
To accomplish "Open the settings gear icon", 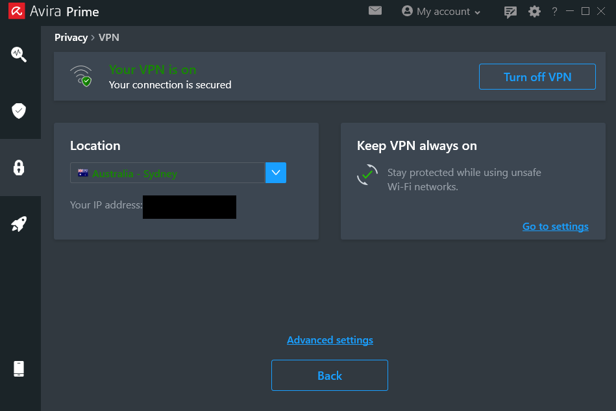I will click(x=534, y=12).
